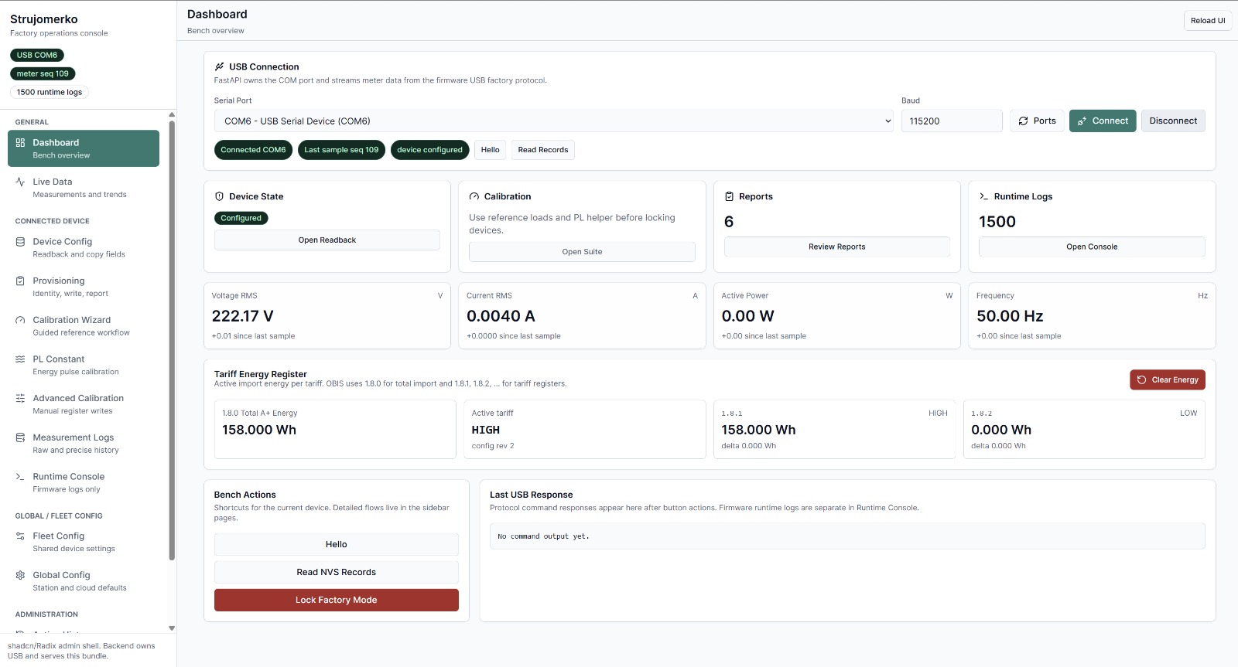Click the Configured device state badge
This screenshot has width=1238, height=667.
click(x=241, y=218)
